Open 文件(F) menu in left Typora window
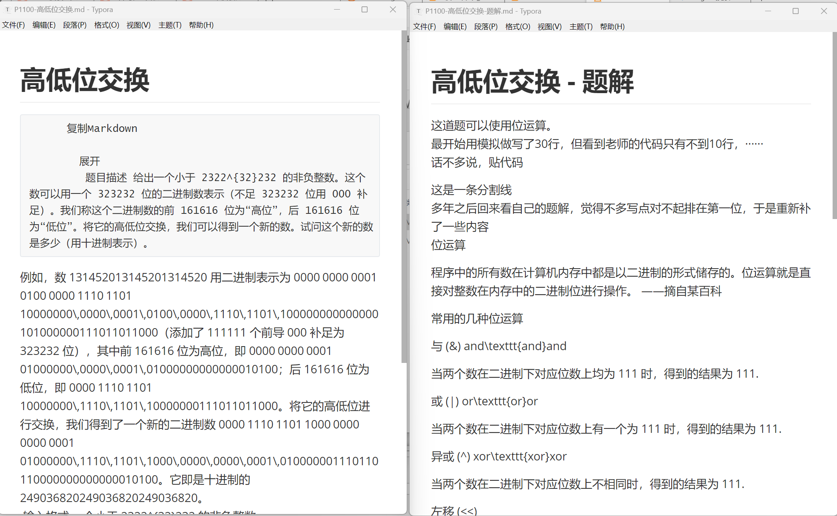837x516 pixels. coord(14,25)
